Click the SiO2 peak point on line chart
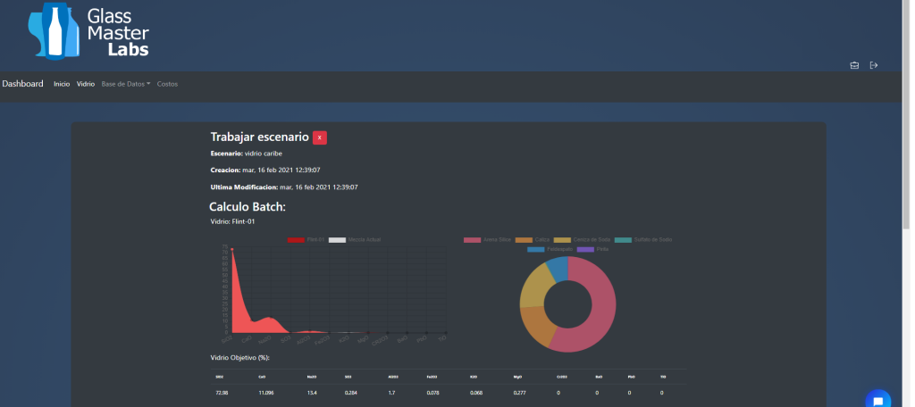The image size is (915, 407). click(233, 250)
